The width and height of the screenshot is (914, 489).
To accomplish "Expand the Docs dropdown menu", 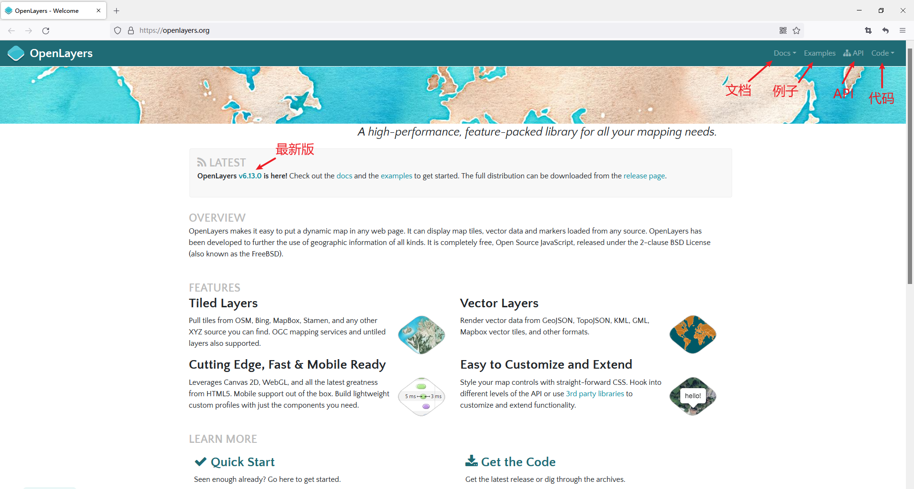I will 785,53.
